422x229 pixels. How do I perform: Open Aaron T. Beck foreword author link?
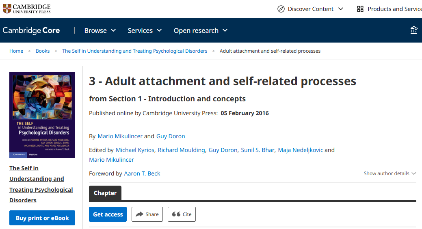(142, 173)
